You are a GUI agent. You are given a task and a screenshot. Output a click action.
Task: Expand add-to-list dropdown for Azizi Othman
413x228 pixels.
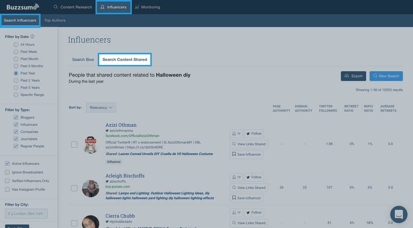[x=236, y=133]
